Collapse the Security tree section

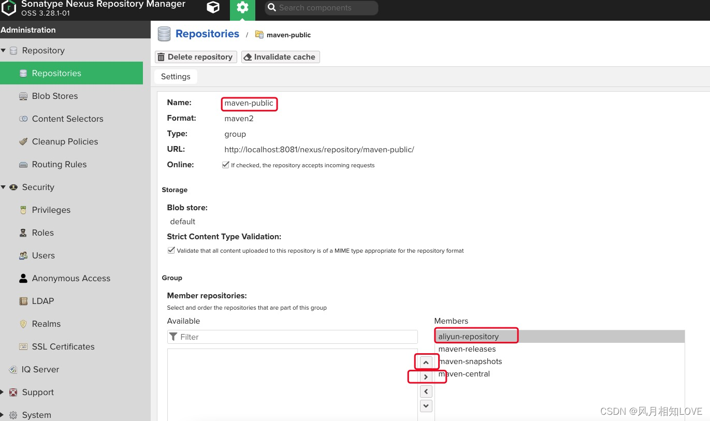tap(4, 187)
